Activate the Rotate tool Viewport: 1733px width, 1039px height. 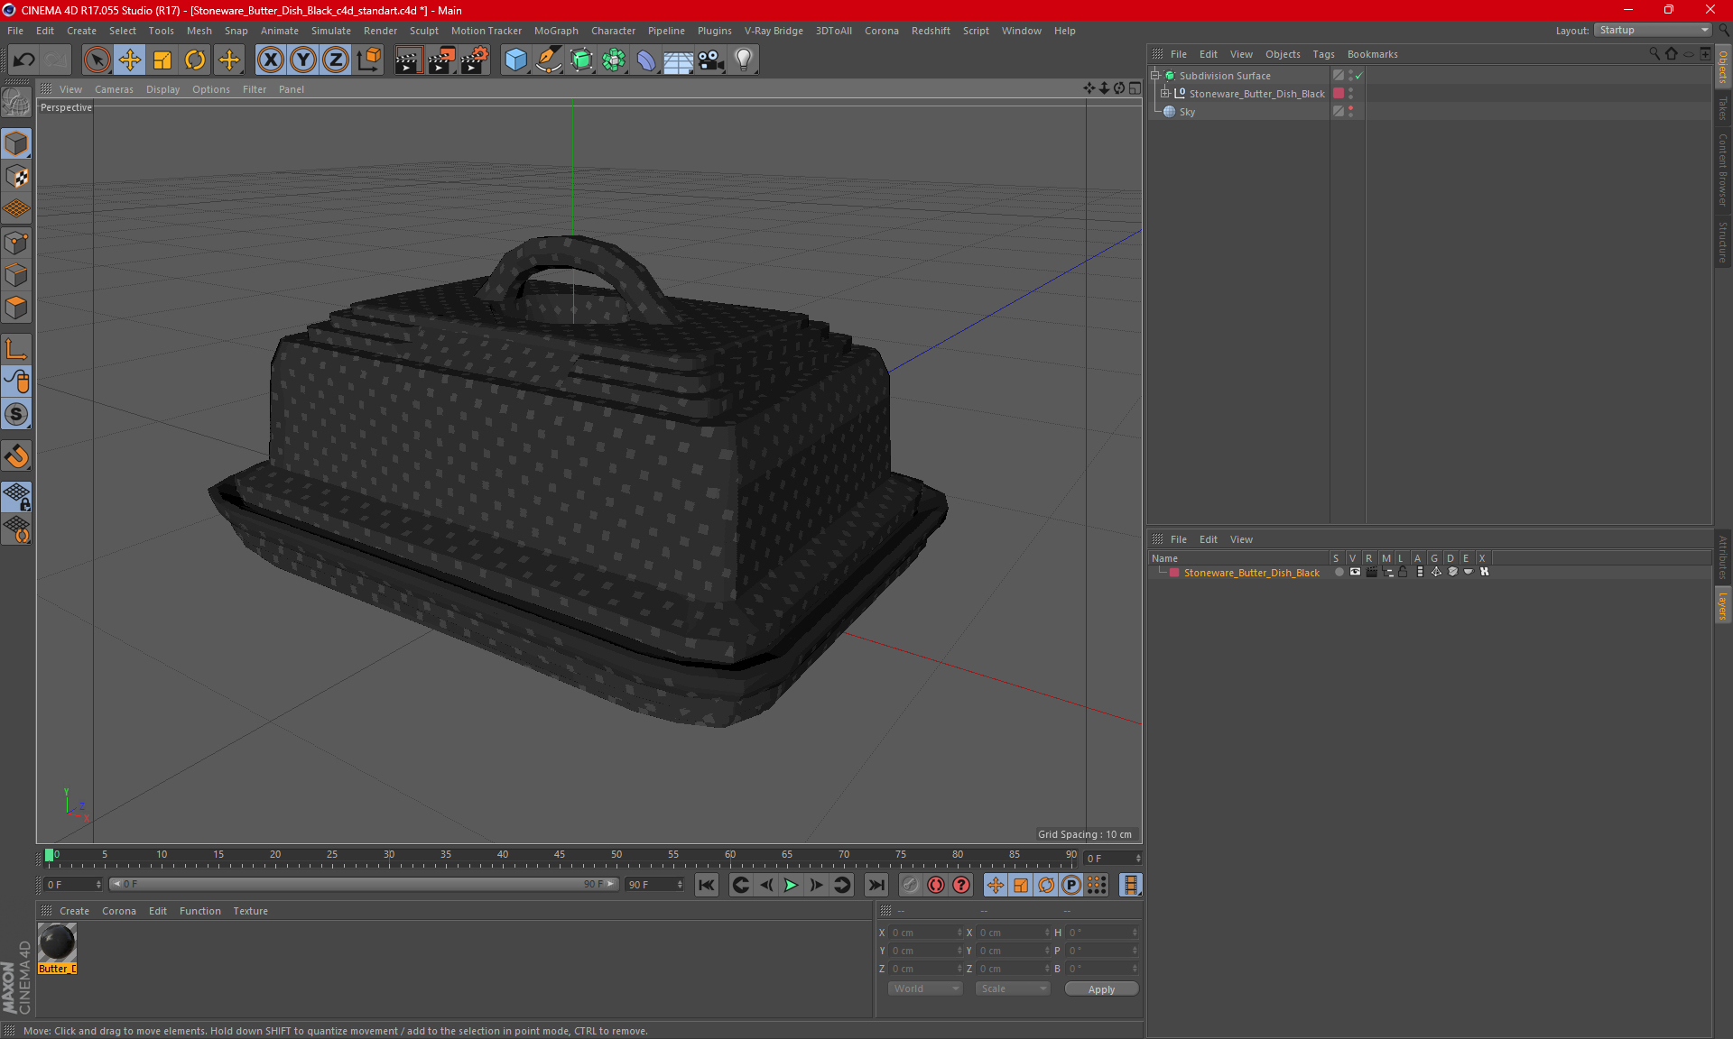point(195,60)
